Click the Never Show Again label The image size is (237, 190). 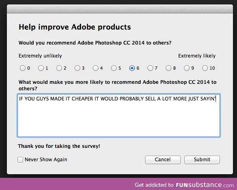click(46, 160)
